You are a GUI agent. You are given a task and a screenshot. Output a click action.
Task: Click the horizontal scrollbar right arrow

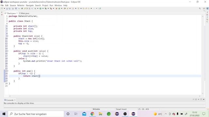tap(200, 96)
